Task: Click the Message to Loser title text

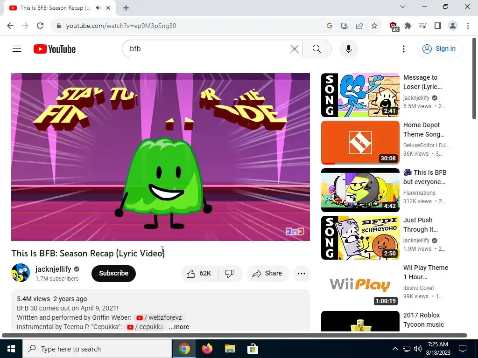Action: tap(422, 82)
